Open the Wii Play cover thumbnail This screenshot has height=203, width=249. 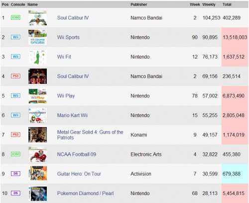(x=37, y=96)
